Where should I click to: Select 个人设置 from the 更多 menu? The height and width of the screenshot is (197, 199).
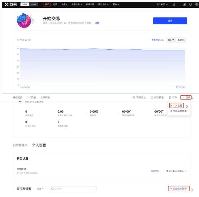[x=176, y=106]
